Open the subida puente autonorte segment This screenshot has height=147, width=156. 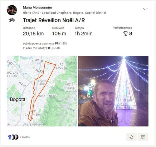click(x=39, y=44)
